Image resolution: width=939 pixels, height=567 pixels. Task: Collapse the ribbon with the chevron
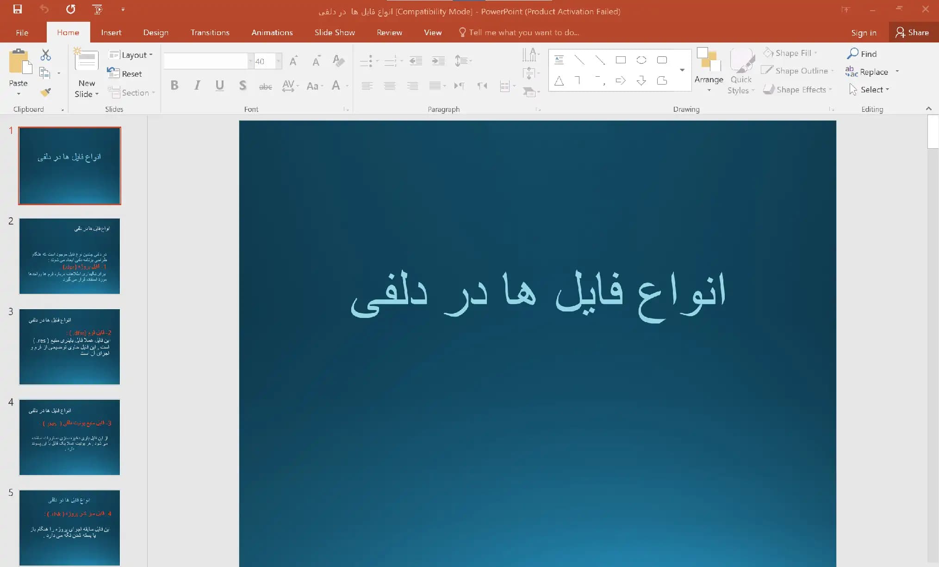tap(928, 109)
